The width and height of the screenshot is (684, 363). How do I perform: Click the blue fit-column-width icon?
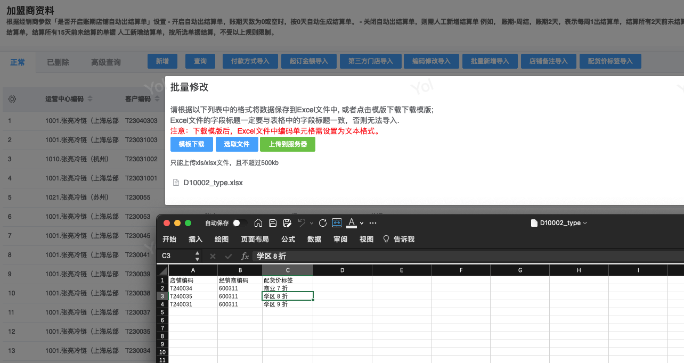click(x=337, y=223)
